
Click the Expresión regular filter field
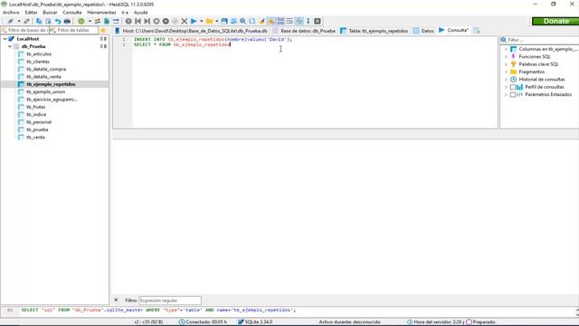pos(170,301)
